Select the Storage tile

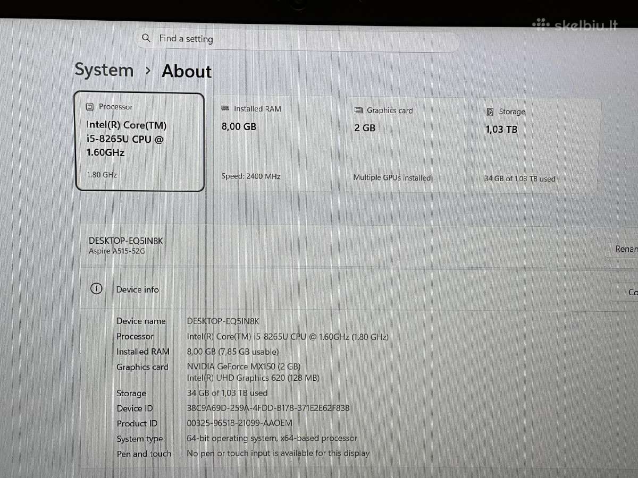pyautogui.click(x=537, y=146)
